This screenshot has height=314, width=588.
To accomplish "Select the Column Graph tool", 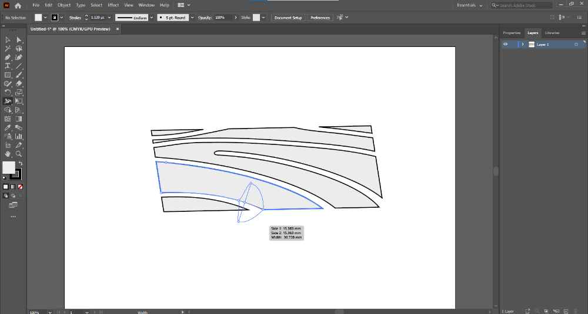I will 19,136.
